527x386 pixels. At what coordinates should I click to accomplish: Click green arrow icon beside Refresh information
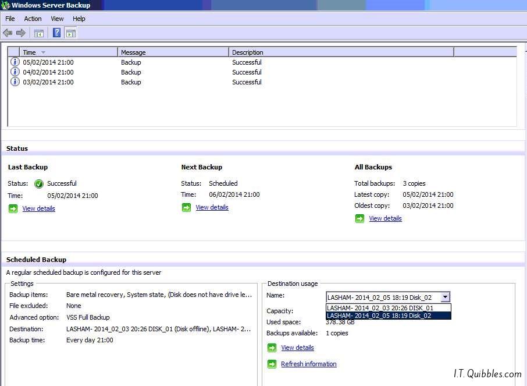pyautogui.click(x=272, y=364)
